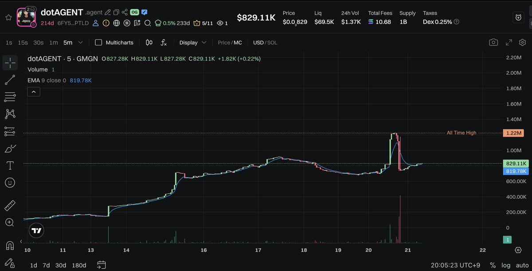This screenshot has height=271, width=532.
Task: Toggle magnet snapping mode
Action: 10,245
